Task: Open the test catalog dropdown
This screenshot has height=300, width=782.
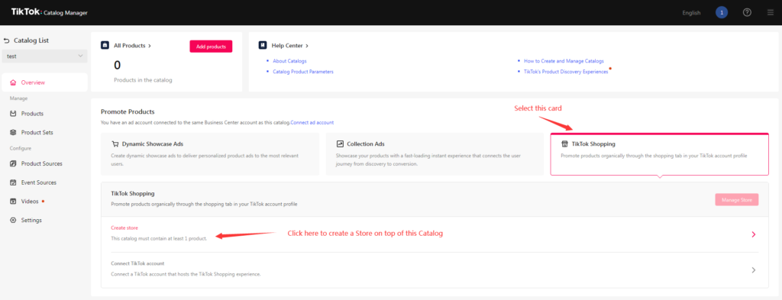Action: (x=45, y=56)
